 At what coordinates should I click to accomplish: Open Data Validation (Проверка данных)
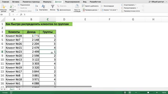pos(90,10)
